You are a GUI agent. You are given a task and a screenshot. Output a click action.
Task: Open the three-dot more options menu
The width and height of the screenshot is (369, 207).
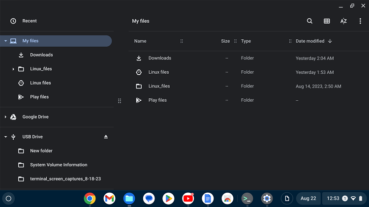pos(360,21)
